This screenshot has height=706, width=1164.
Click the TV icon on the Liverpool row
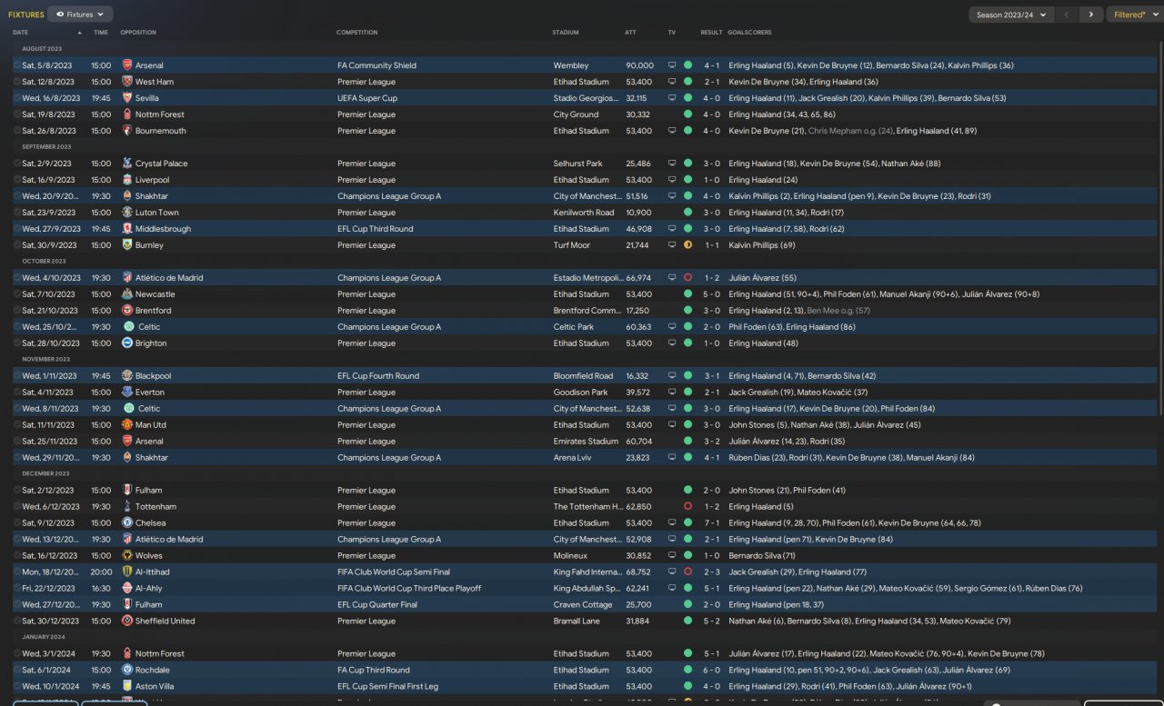coord(672,180)
